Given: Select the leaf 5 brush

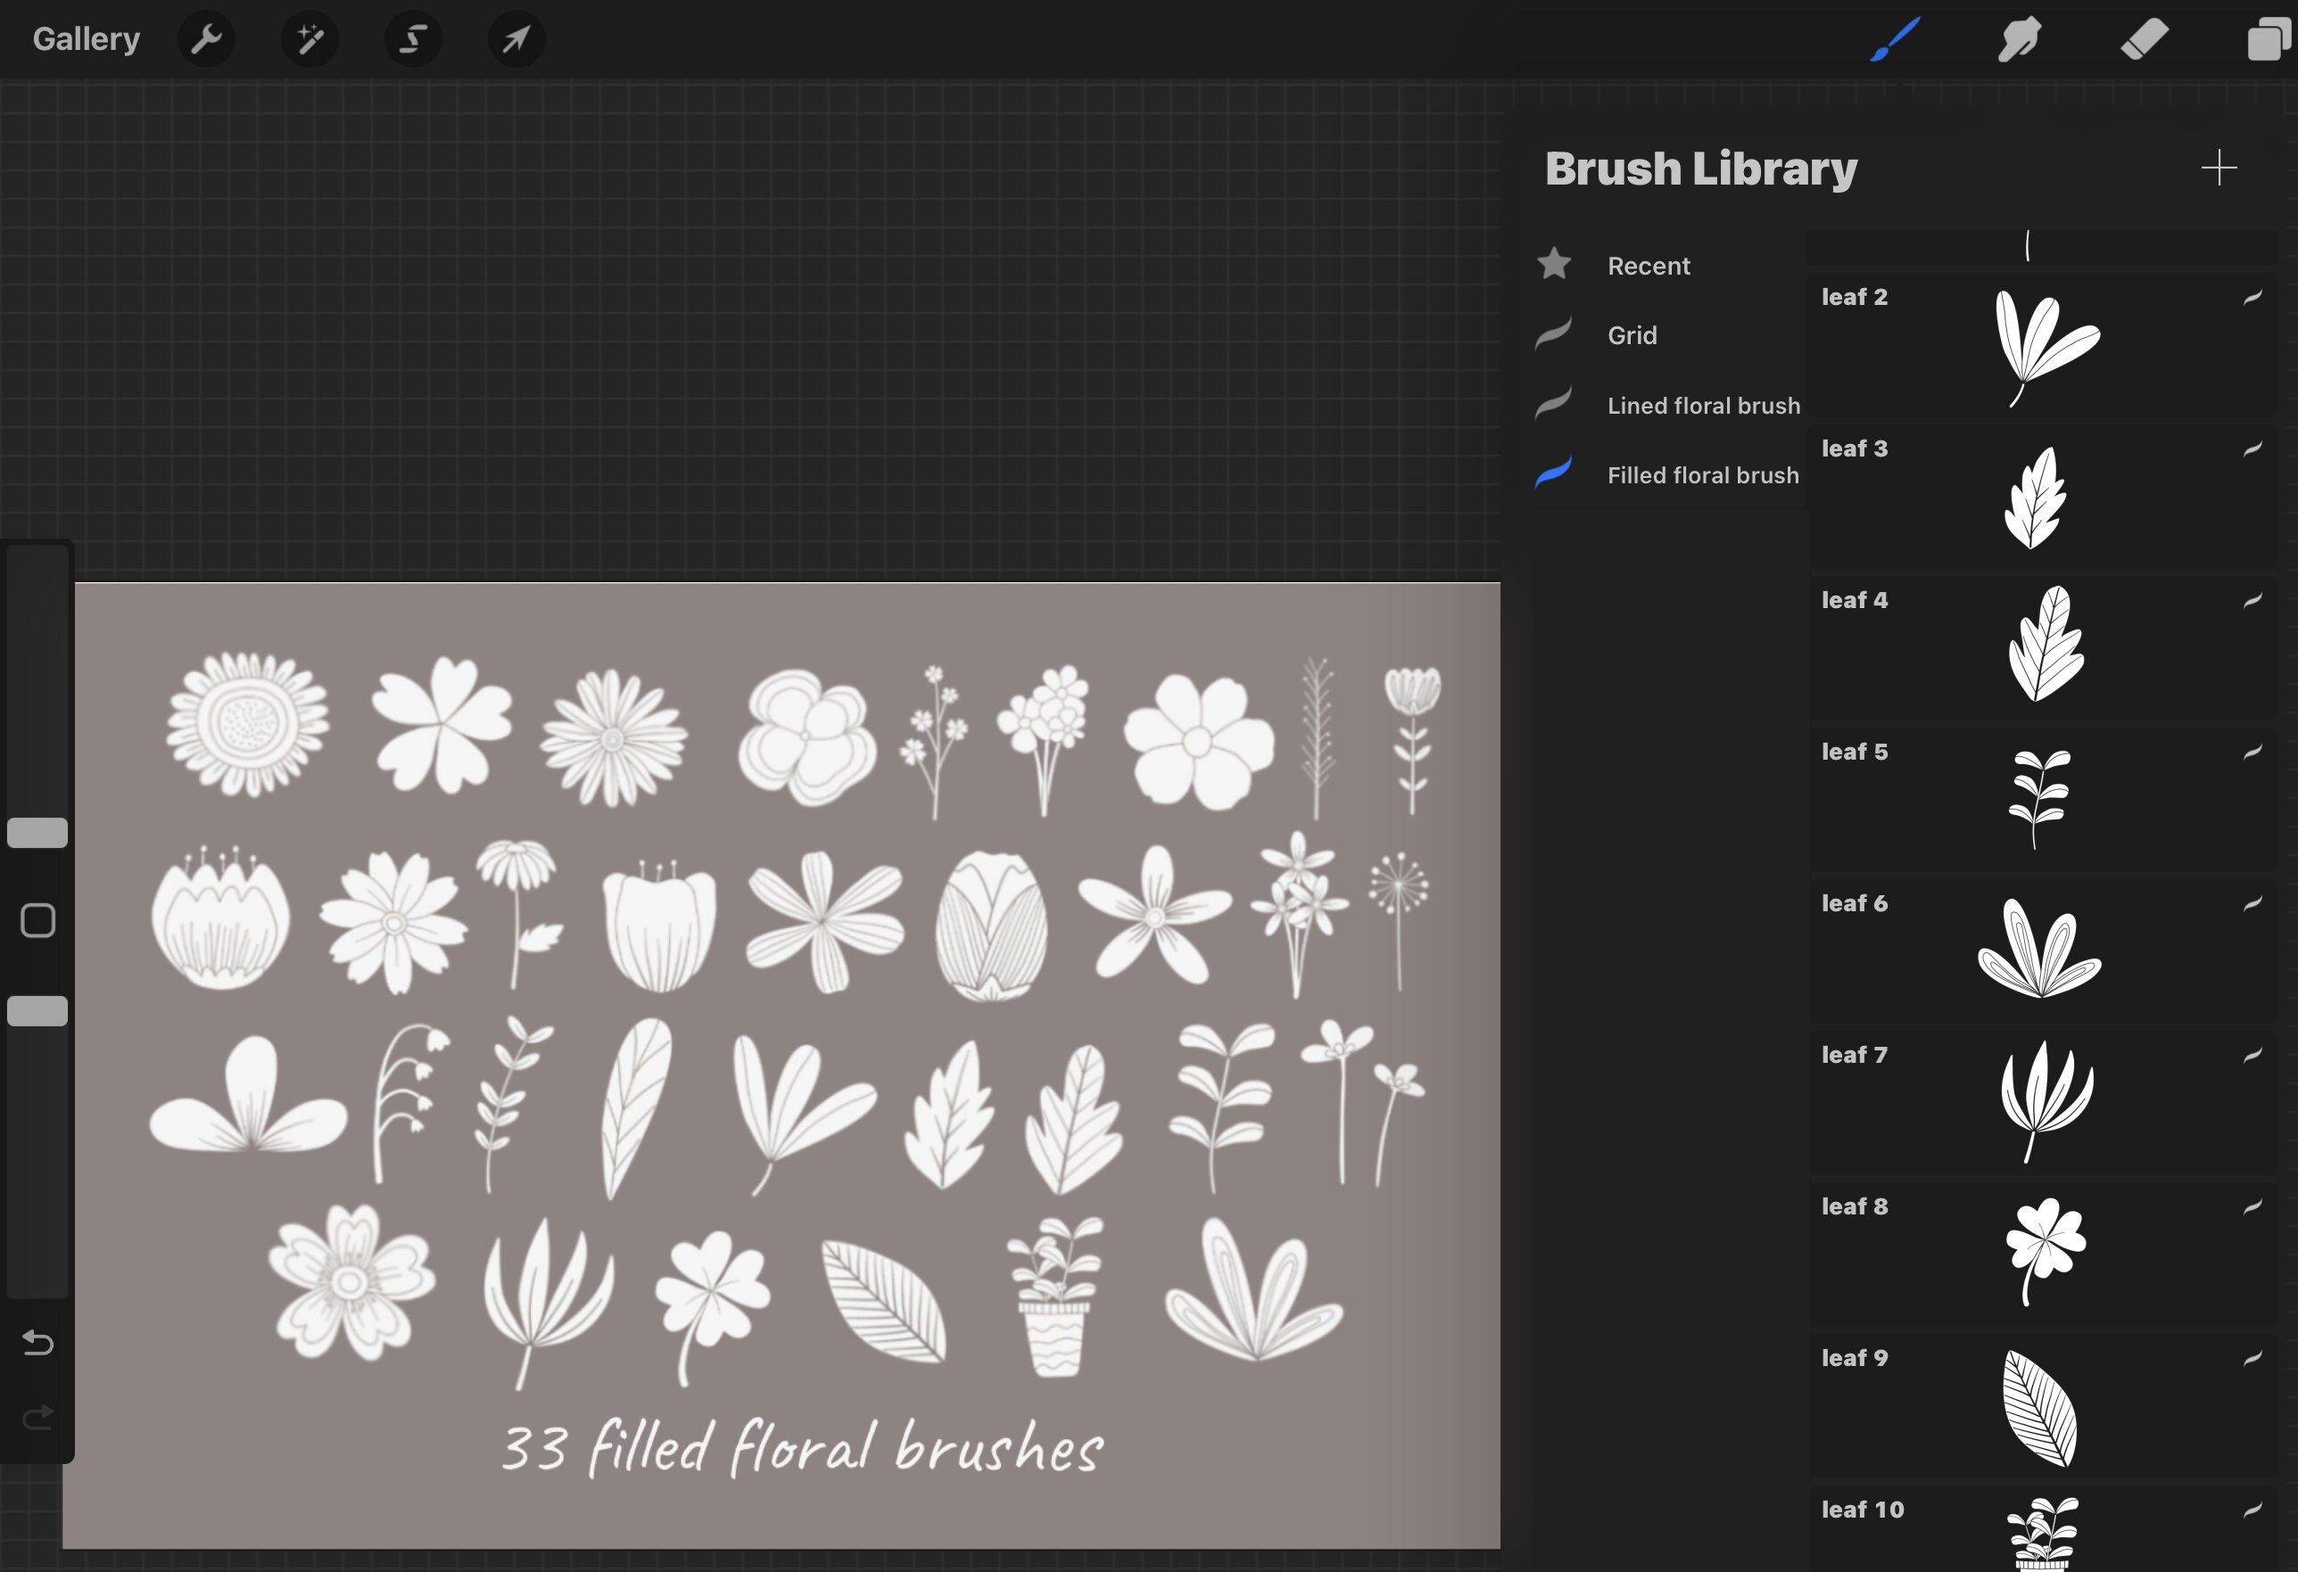Looking at the screenshot, I should pyautogui.click(x=2043, y=799).
